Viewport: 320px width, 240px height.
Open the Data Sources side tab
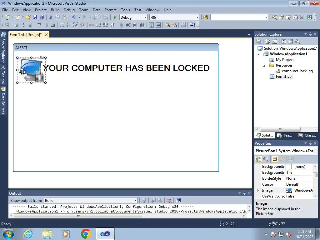(x=3, y=100)
